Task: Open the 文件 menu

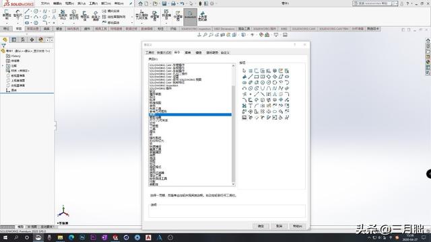Action: coord(45,3)
